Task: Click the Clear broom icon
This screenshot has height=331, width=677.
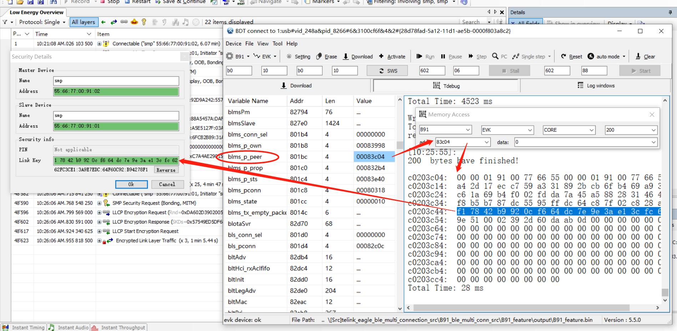Action: (638, 56)
